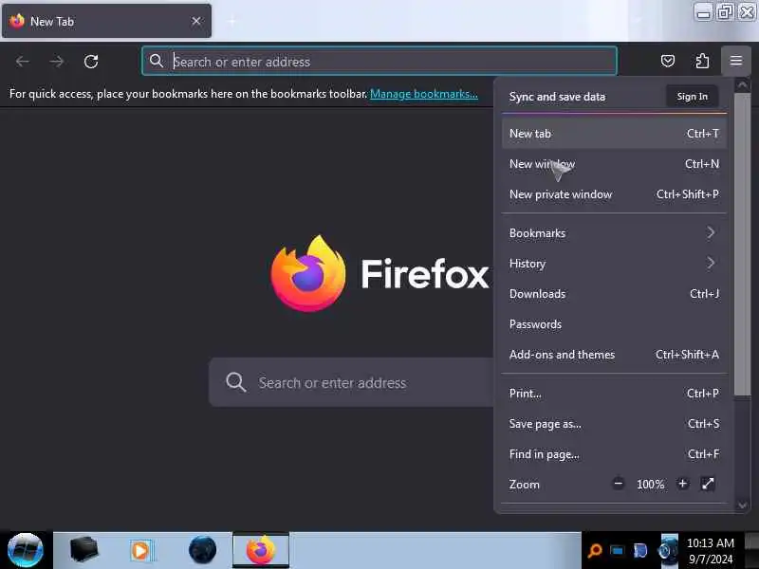Close the New Tab tab
Screen dimensions: 759x569
click(x=196, y=21)
